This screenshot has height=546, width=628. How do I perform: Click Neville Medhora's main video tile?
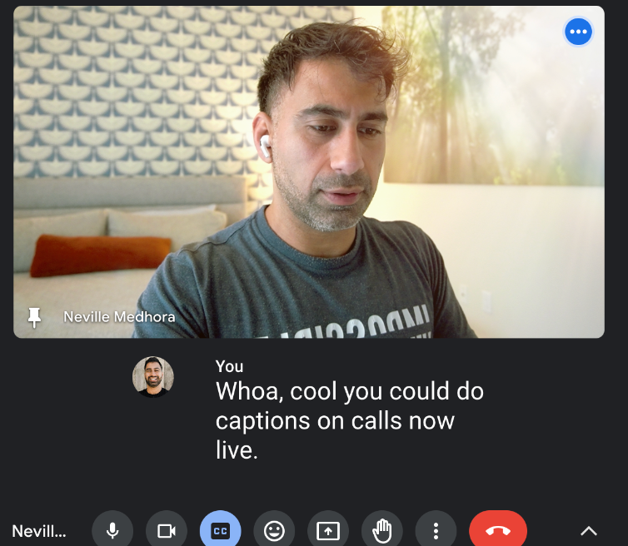[309, 171]
